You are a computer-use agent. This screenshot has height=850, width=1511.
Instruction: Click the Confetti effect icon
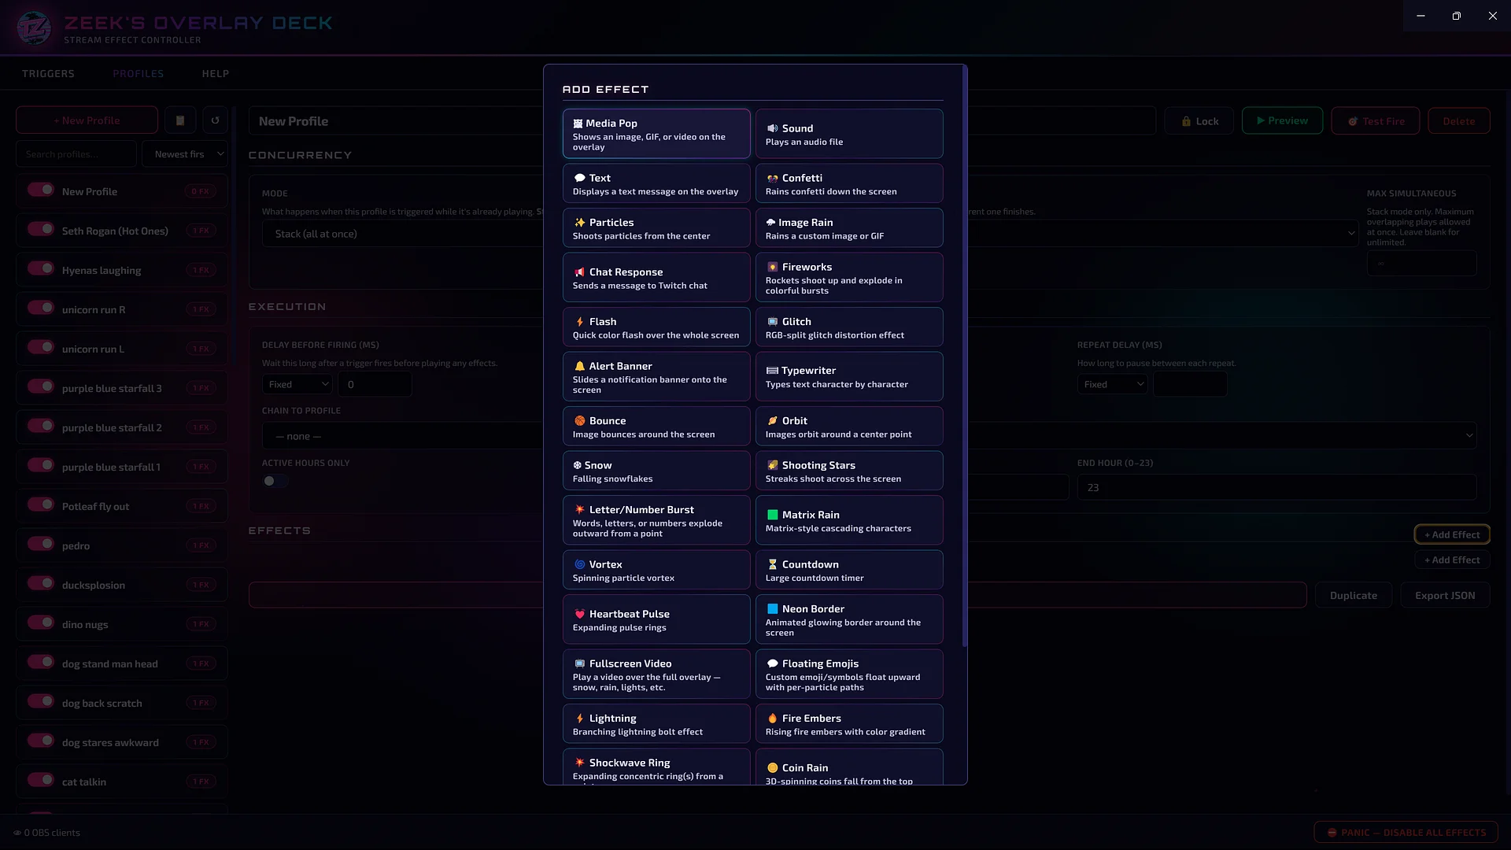point(772,179)
